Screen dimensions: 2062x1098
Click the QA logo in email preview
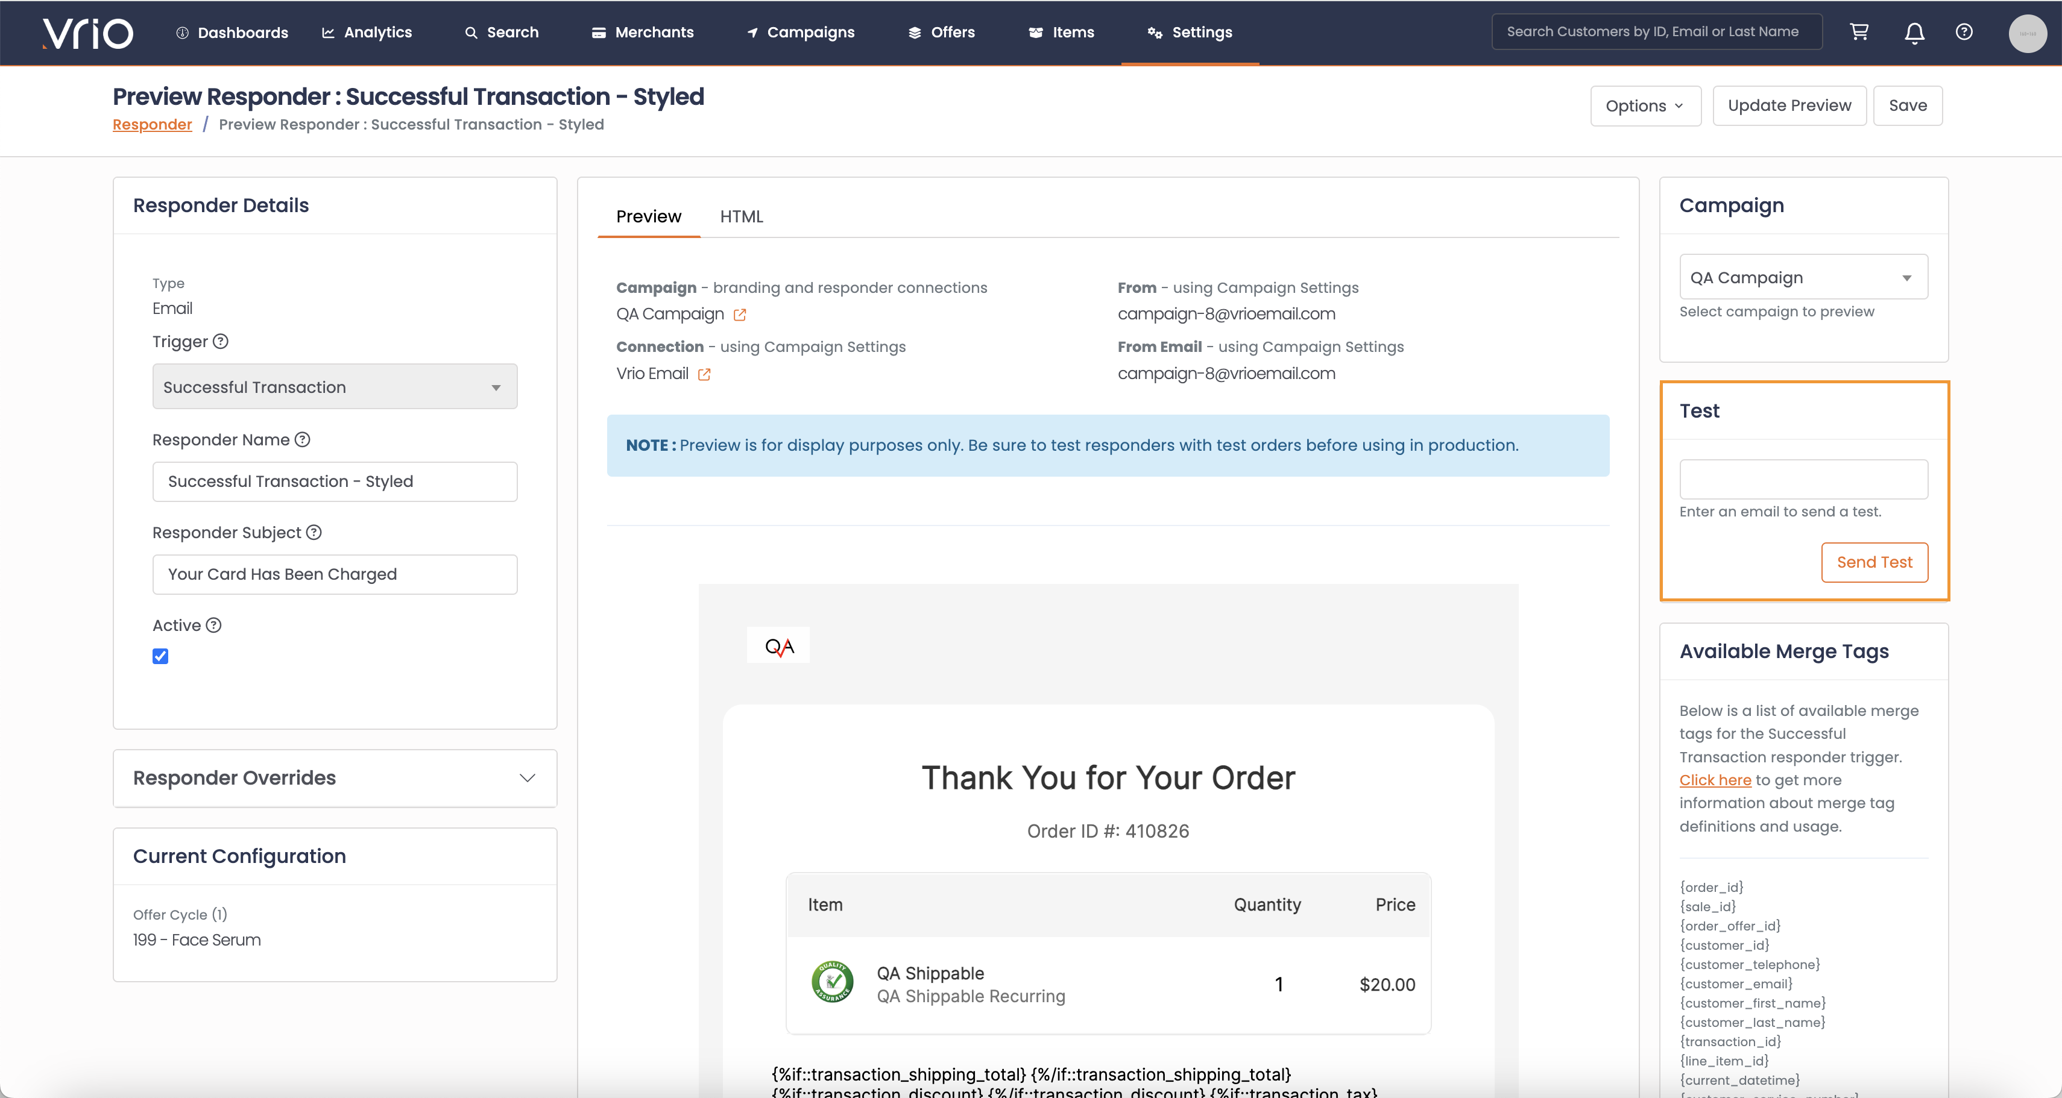pos(778,645)
